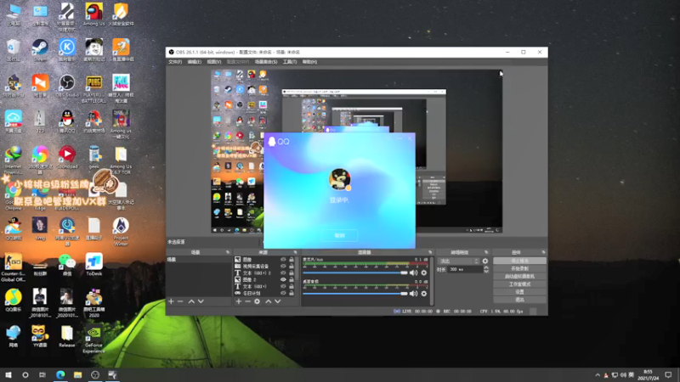
Task: Select the PUBG Battlegrounds desktop icon
Action: click(x=94, y=89)
